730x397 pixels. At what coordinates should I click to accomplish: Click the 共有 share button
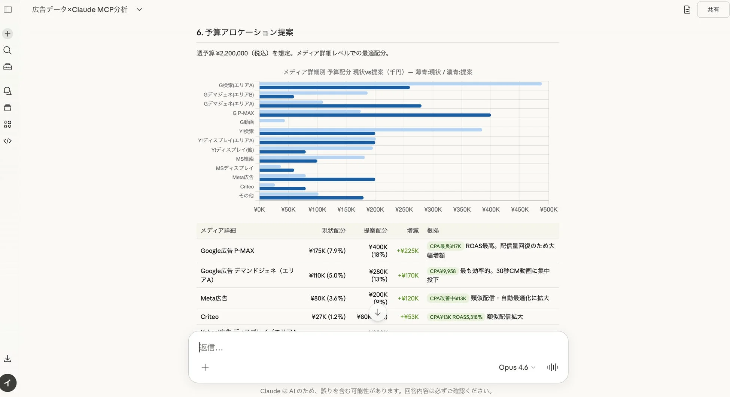tap(713, 9)
